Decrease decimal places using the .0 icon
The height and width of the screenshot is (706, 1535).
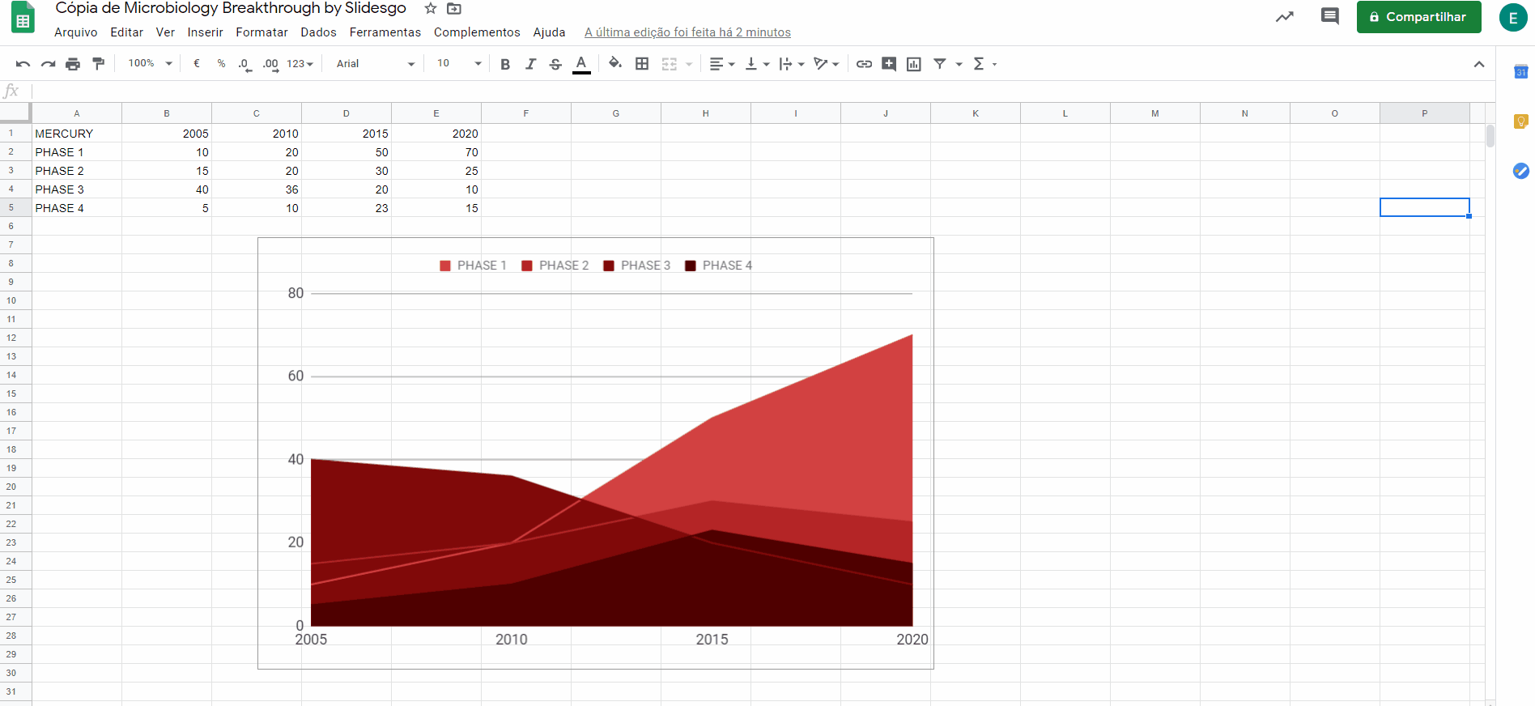(x=244, y=64)
